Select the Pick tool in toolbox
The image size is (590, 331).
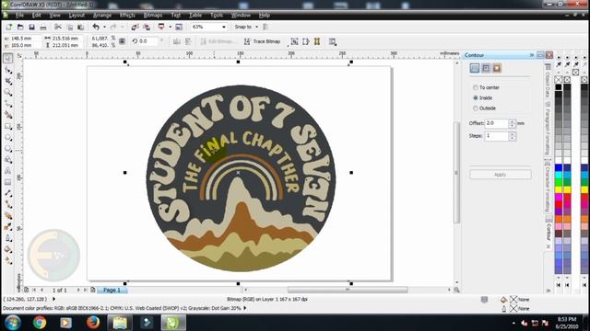[8, 59]
